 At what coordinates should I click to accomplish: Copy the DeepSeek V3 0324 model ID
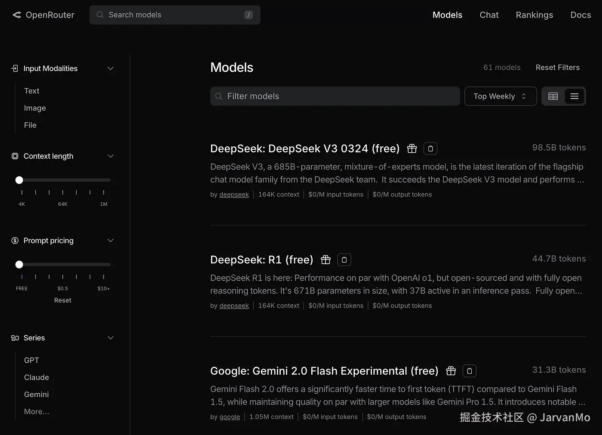pos(430,148)
